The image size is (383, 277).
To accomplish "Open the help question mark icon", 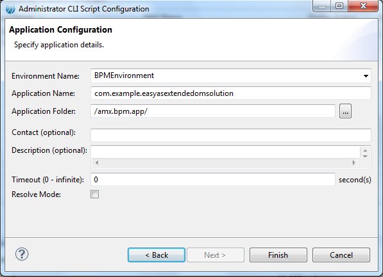I will coord(22,254).
